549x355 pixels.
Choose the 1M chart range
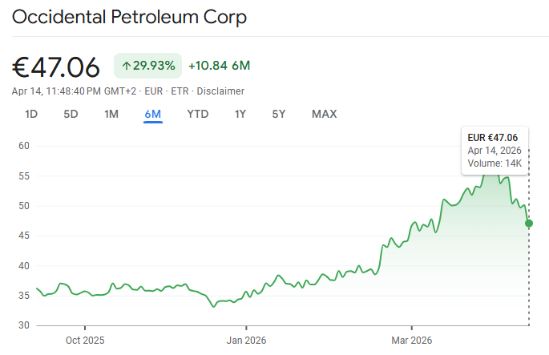111,114
